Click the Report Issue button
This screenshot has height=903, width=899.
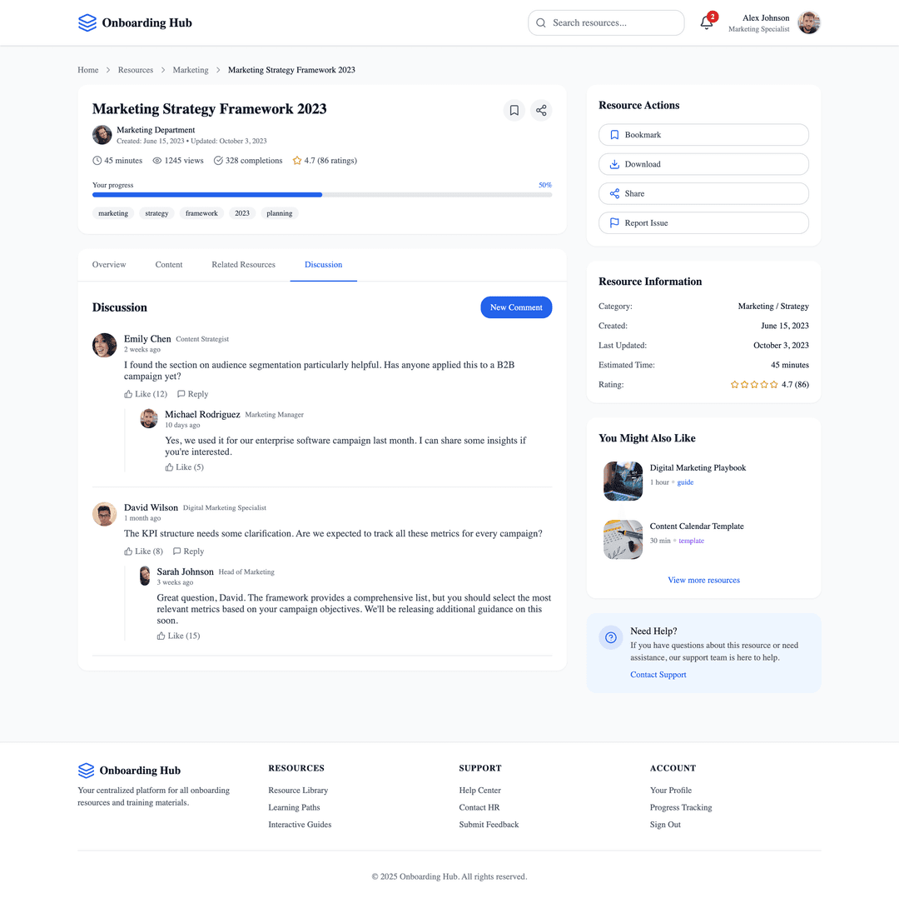(703, 223)
